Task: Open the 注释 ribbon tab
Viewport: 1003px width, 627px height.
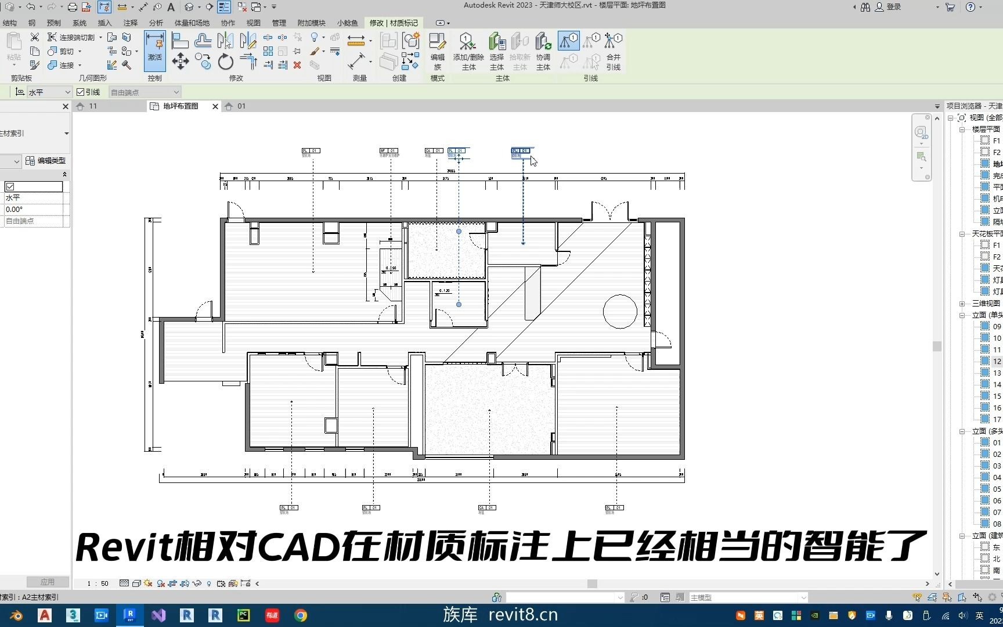Action: (x=131, y=23)
